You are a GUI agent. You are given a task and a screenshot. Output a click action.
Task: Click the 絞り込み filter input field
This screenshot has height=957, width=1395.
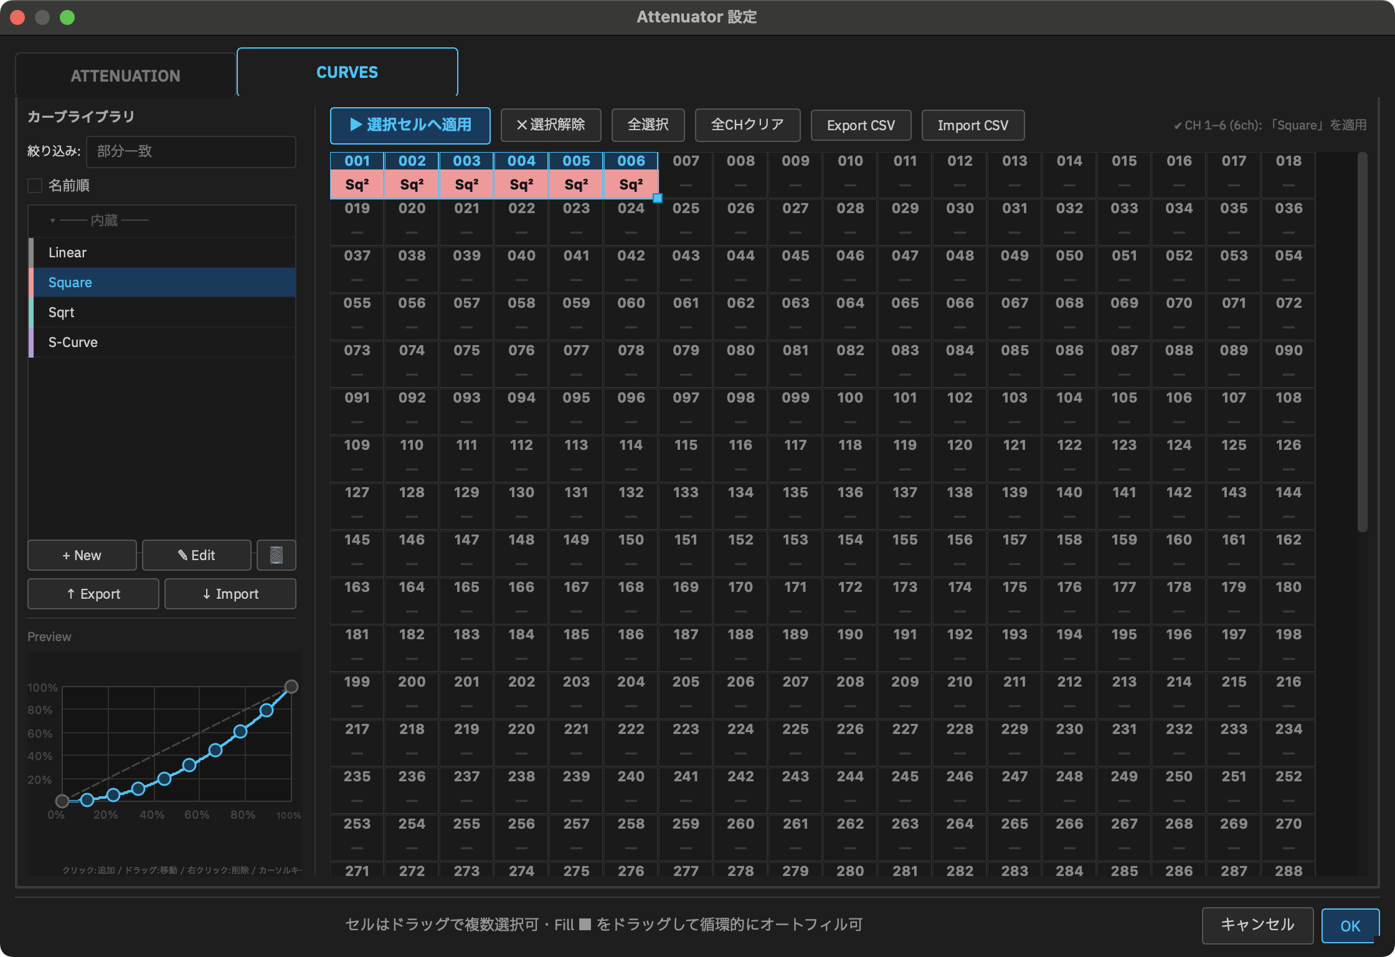point(191,151)
